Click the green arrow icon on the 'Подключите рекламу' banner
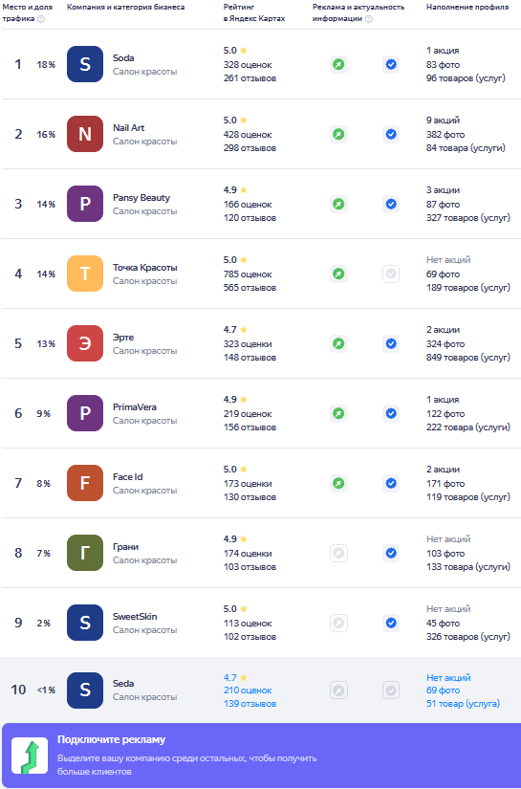The image size is (521, 789). pyautogui.click(x=30, y=756)
